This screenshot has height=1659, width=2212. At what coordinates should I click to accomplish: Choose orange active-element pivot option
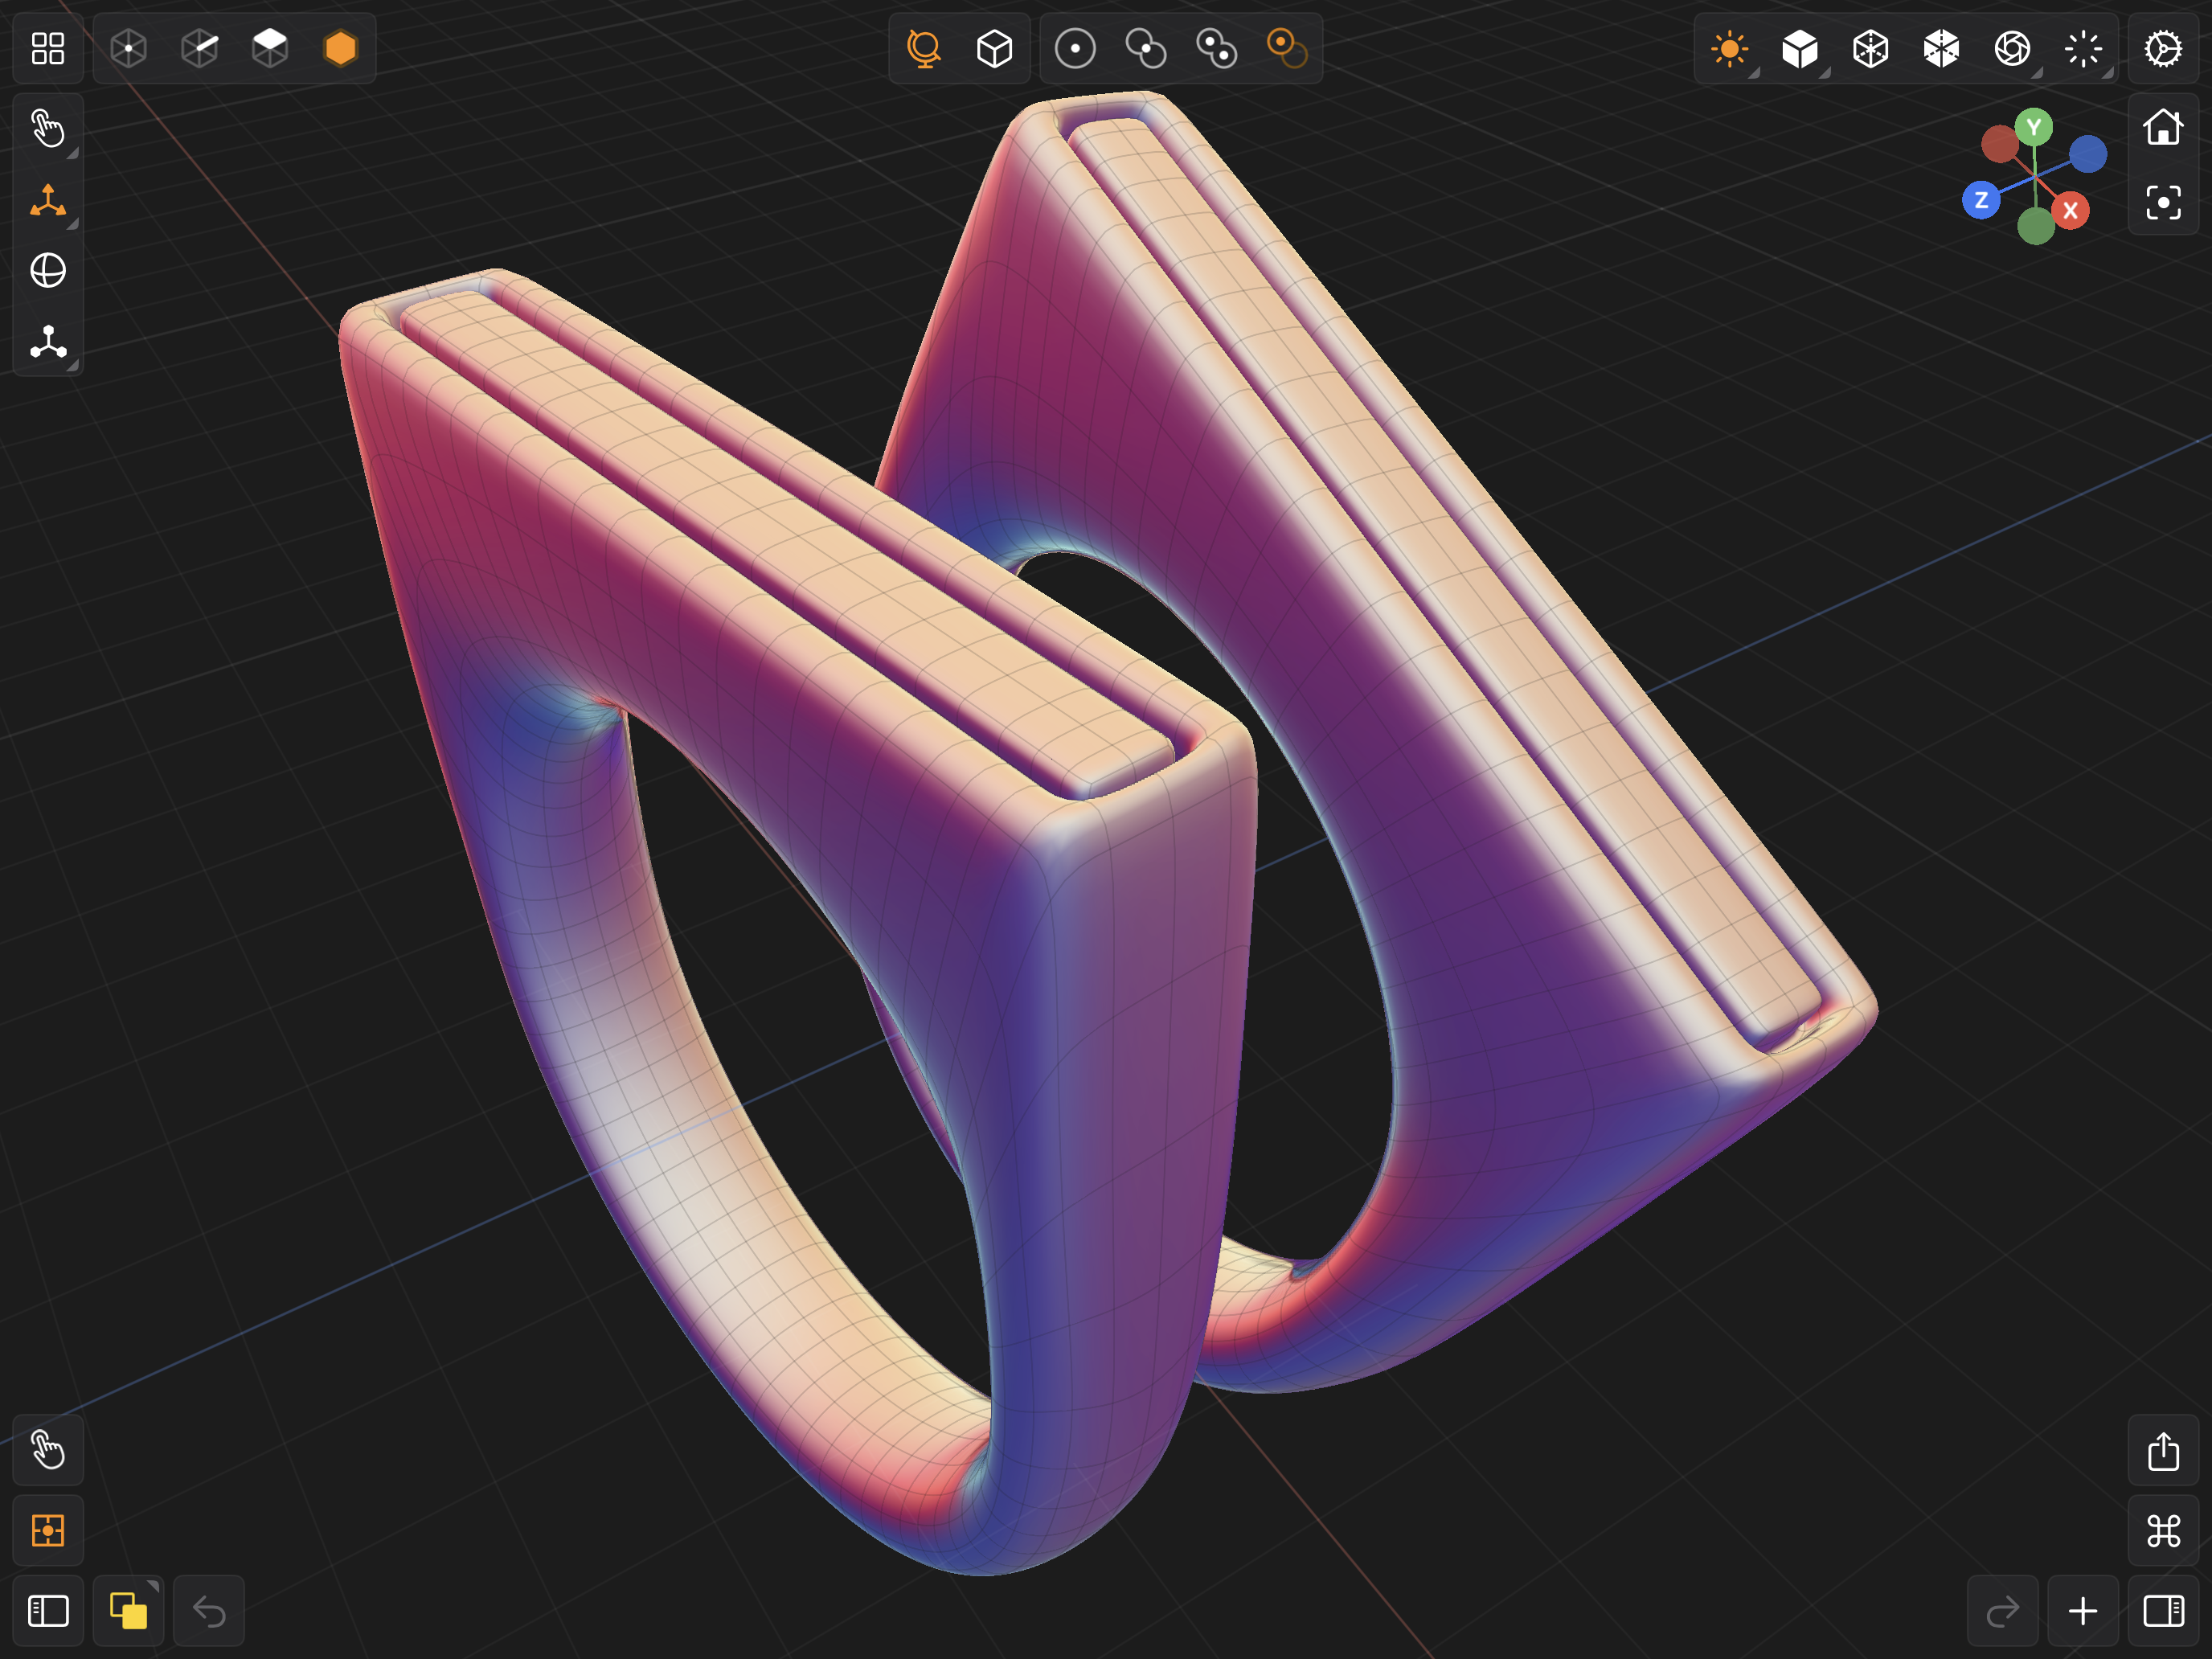[1287, 48]
